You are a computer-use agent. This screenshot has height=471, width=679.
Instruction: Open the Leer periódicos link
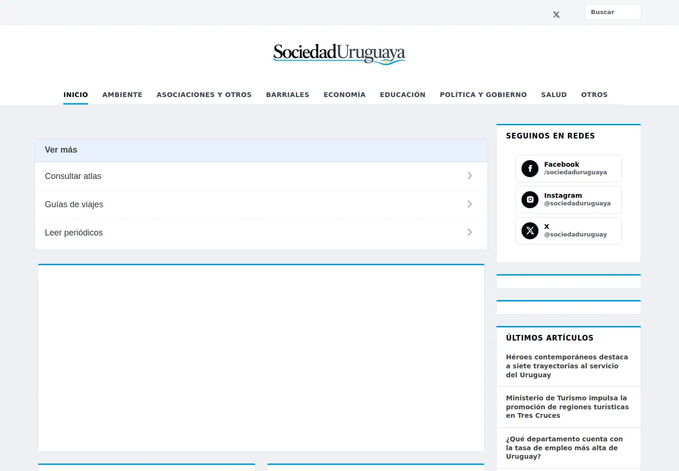click(x=261, y=233)
